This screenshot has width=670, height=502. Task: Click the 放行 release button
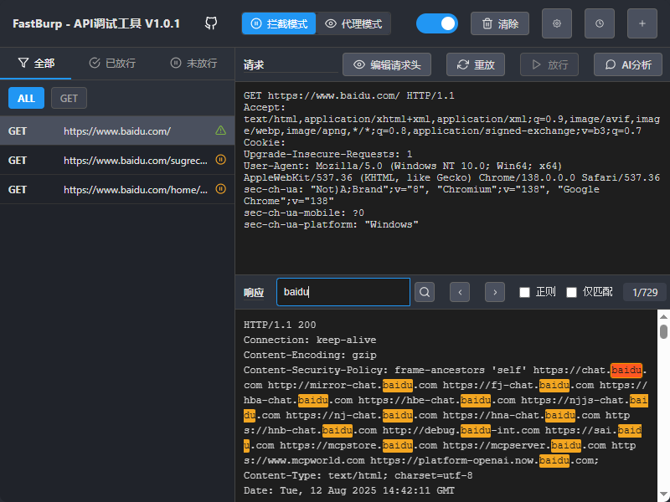[x=549, y=64]
